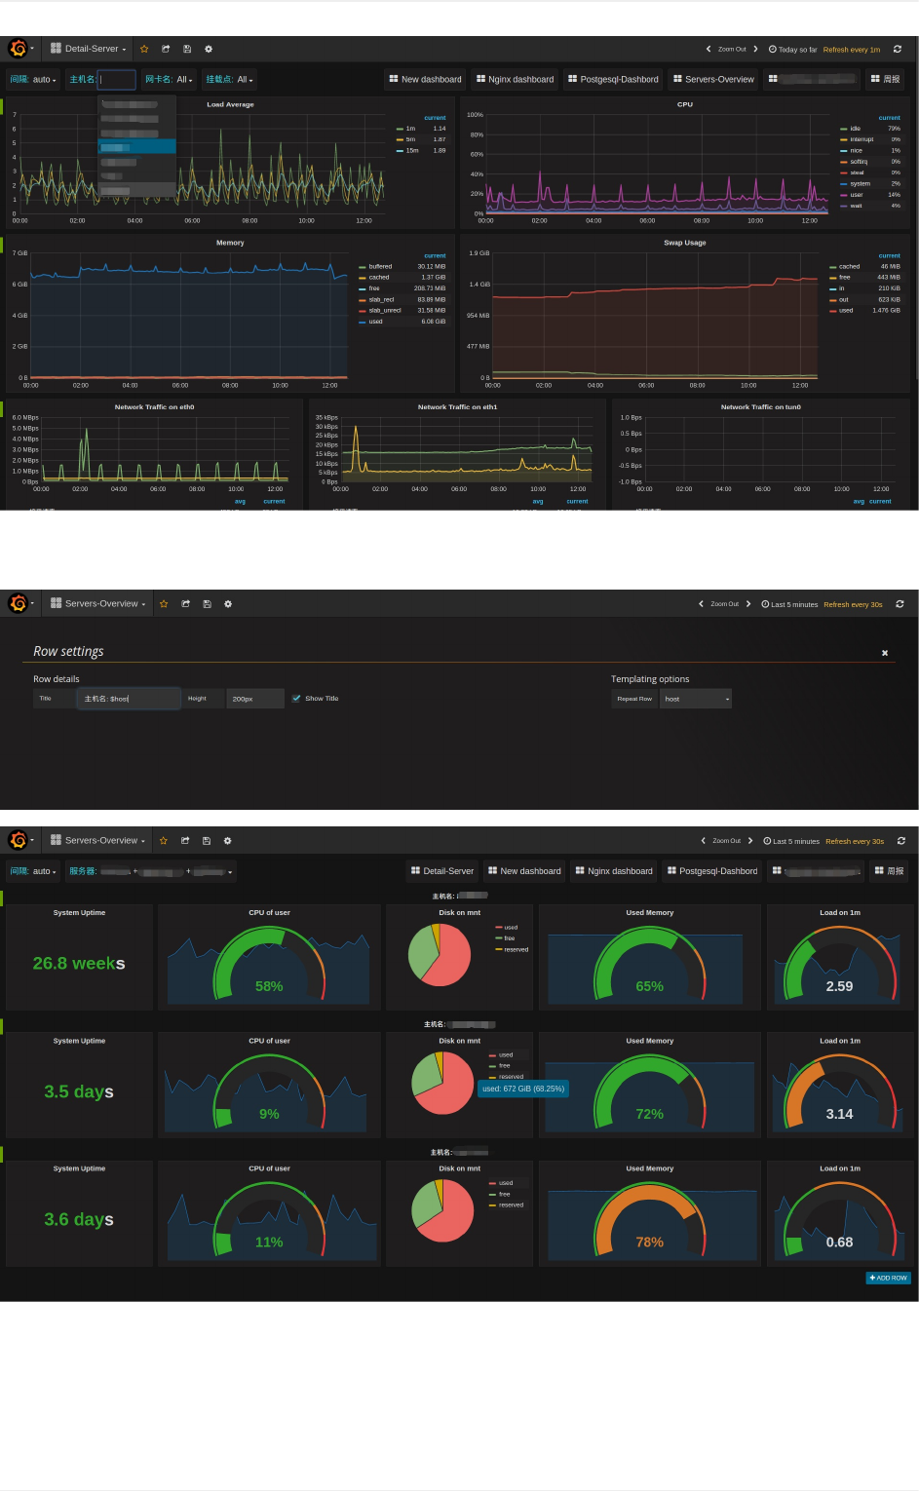Viewport: 919px width, 1491px height.
Task: Change color swatch of reserved in first Disk on mnt
Action: [498, 949]
